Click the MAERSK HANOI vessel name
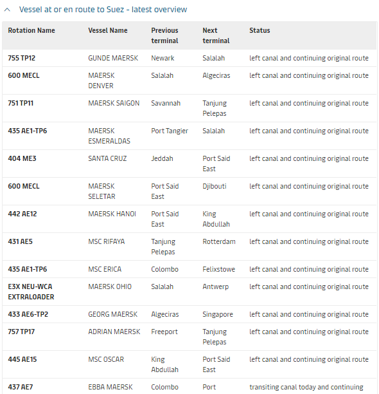This screenshot has height=394, width=379. 112,214
